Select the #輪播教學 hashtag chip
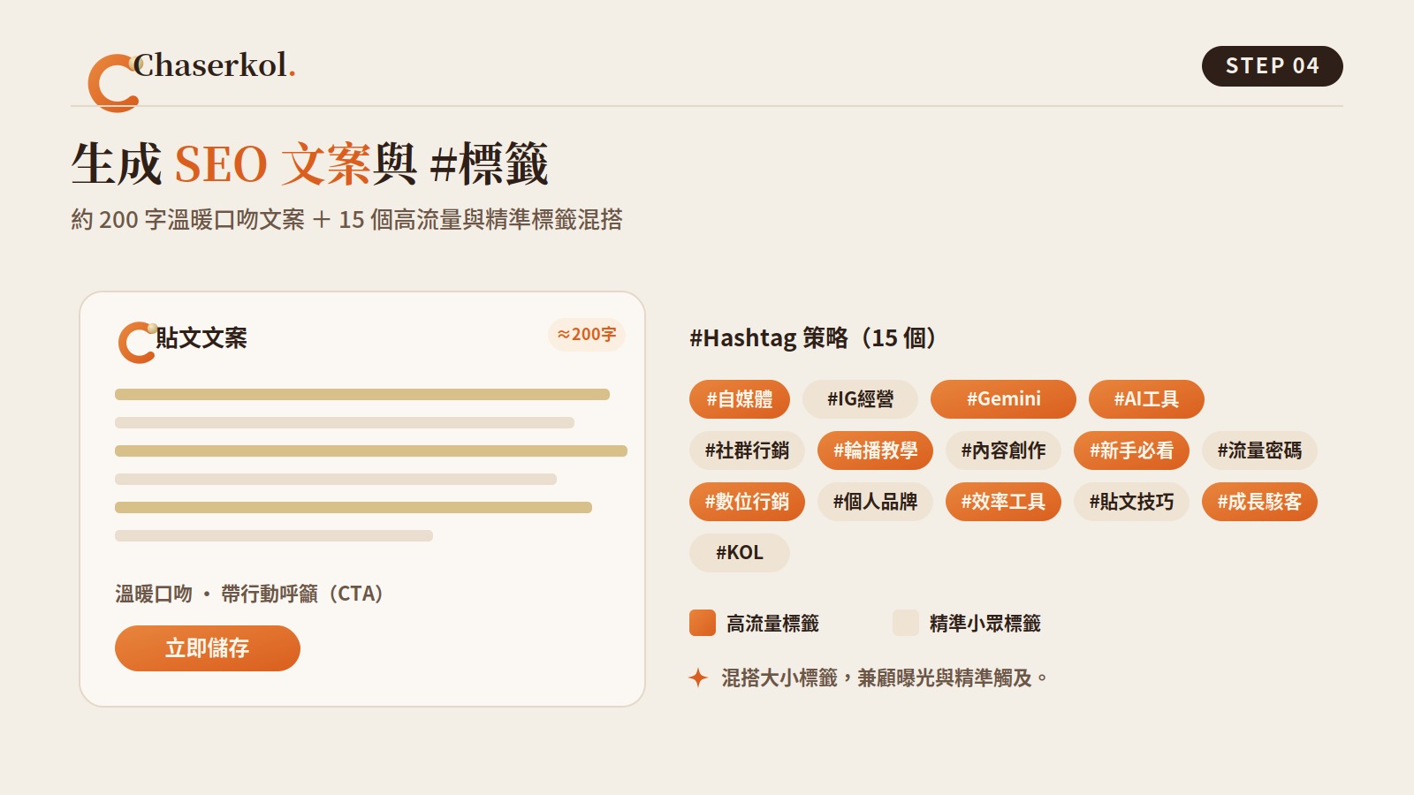Screen dimensions: 1414x795 875,450
